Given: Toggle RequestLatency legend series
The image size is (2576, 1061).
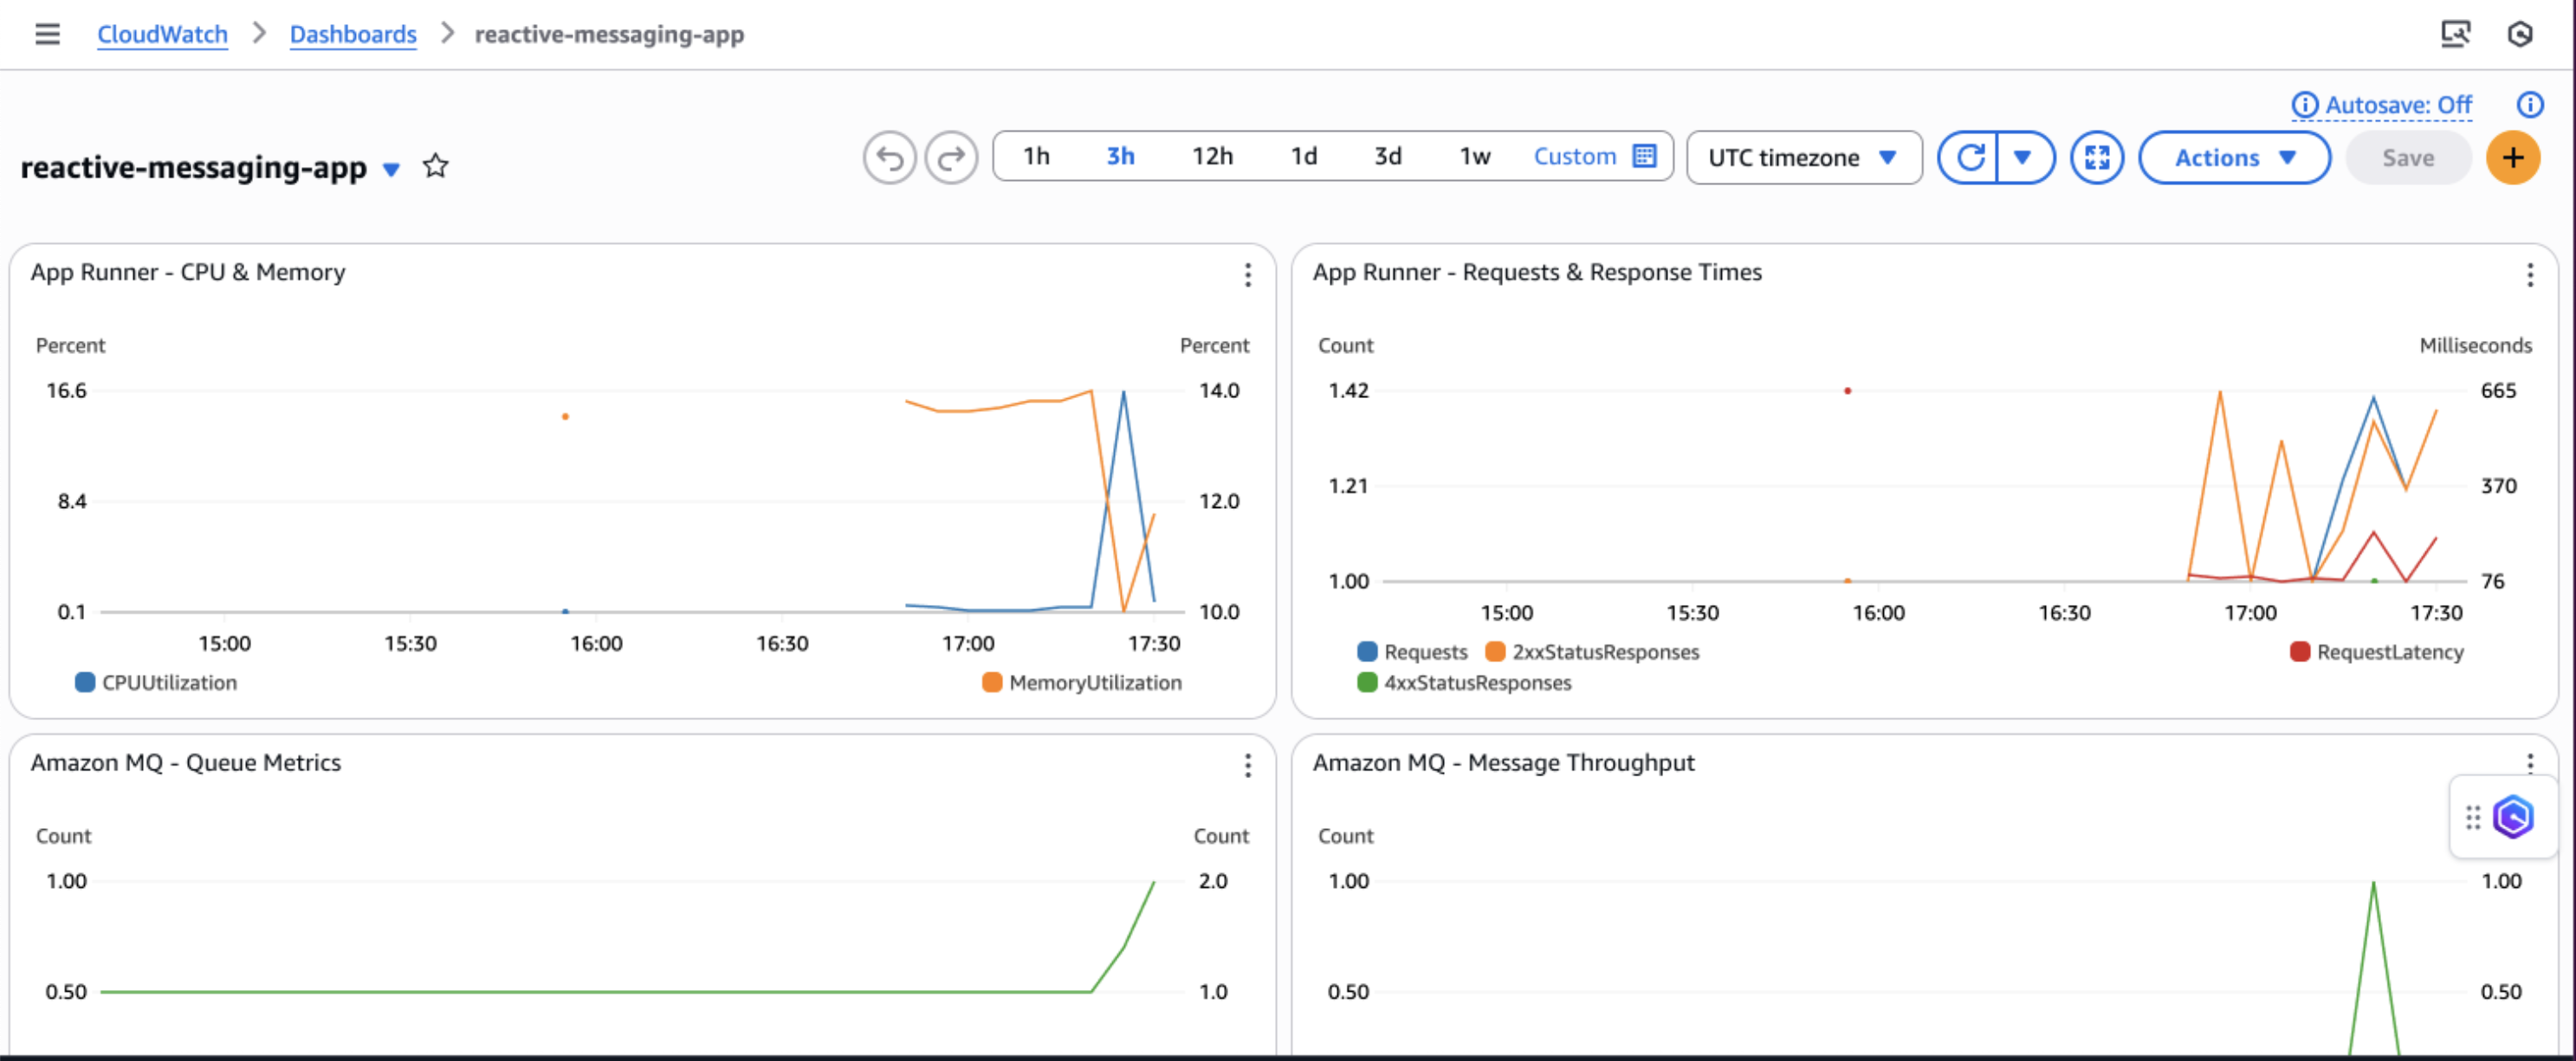Looking at the screenshot, I should [x=2389, y=652].
